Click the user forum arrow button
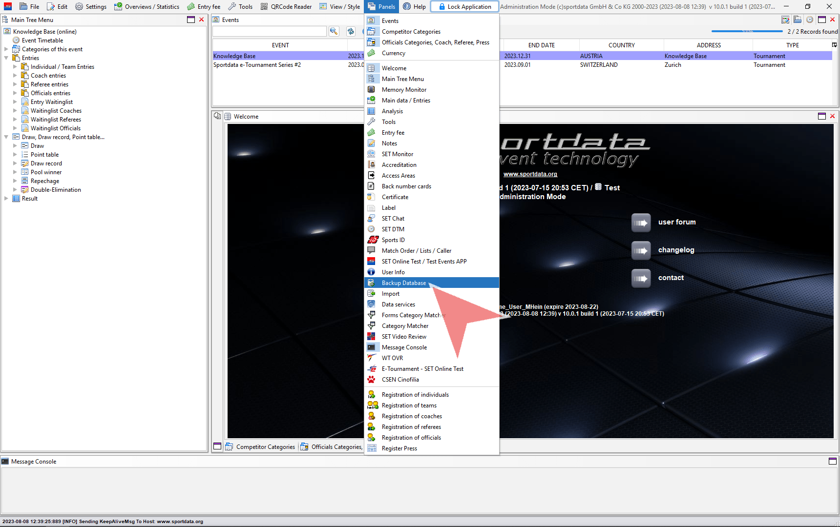840x527 pixels. 641,223
